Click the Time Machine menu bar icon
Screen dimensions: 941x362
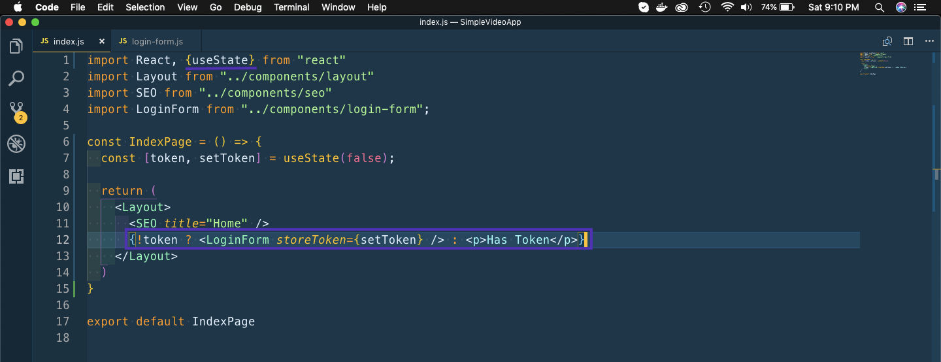pos(704,7)
